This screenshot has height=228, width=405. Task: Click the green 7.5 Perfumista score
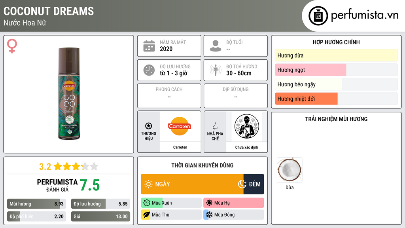[90, 185]
